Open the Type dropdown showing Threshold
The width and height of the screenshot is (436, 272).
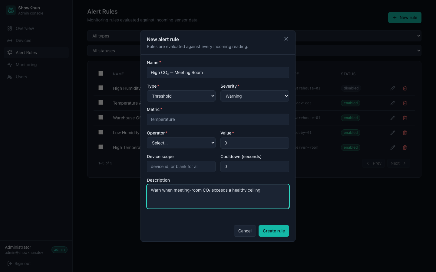181,96
